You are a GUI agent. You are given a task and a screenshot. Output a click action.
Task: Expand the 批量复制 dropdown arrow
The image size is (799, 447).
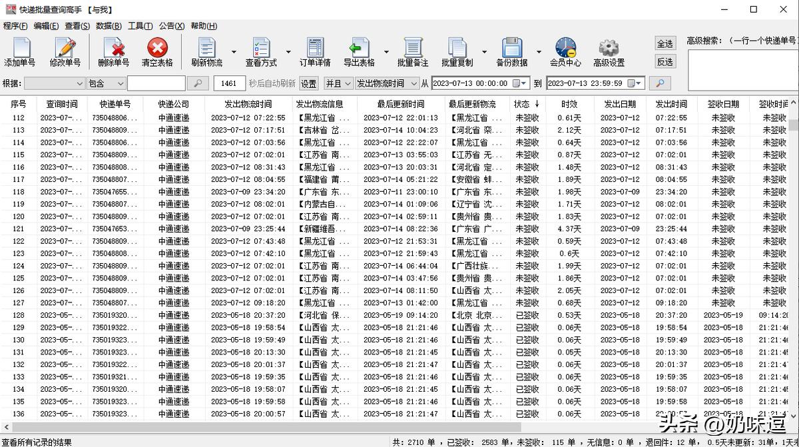pyautogui.click(x=484, y=52)
